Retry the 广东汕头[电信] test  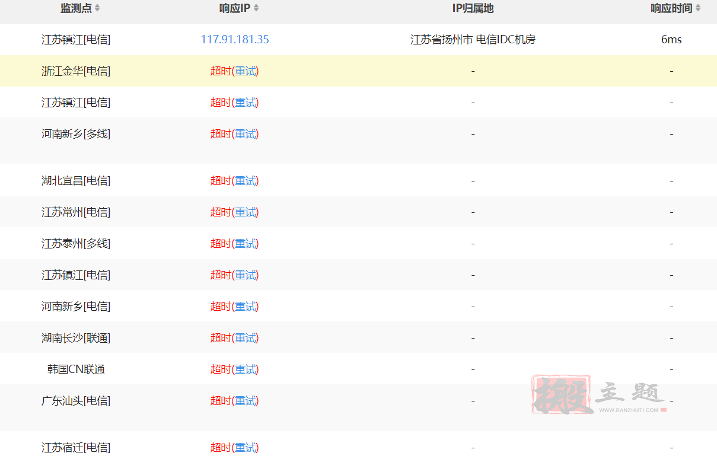click(x=246, y=401)
